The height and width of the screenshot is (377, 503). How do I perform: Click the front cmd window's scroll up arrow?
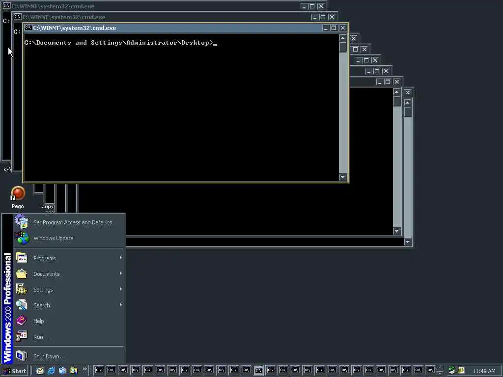pos(342,38)
